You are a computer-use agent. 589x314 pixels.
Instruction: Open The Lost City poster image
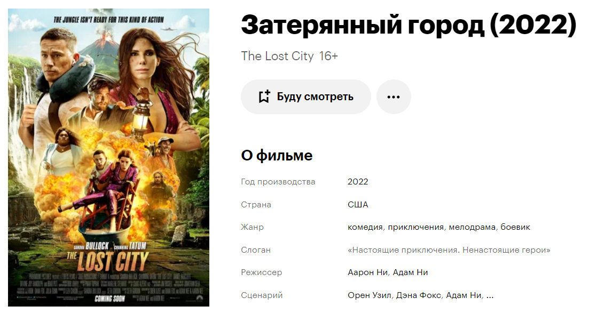pos(108,158)
